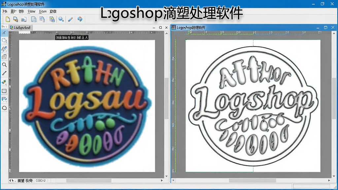Viewport: 338px width, 190px height.
Task: Click the blue pencil icon in top toolbar
Action: tap(70, 19)
